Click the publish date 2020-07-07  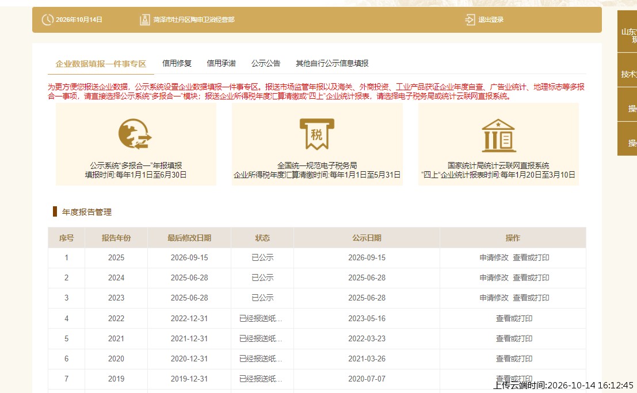(367, 379)
